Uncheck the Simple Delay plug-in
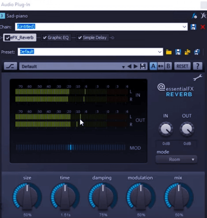207x218 pixels. click(x=80, y=38)
